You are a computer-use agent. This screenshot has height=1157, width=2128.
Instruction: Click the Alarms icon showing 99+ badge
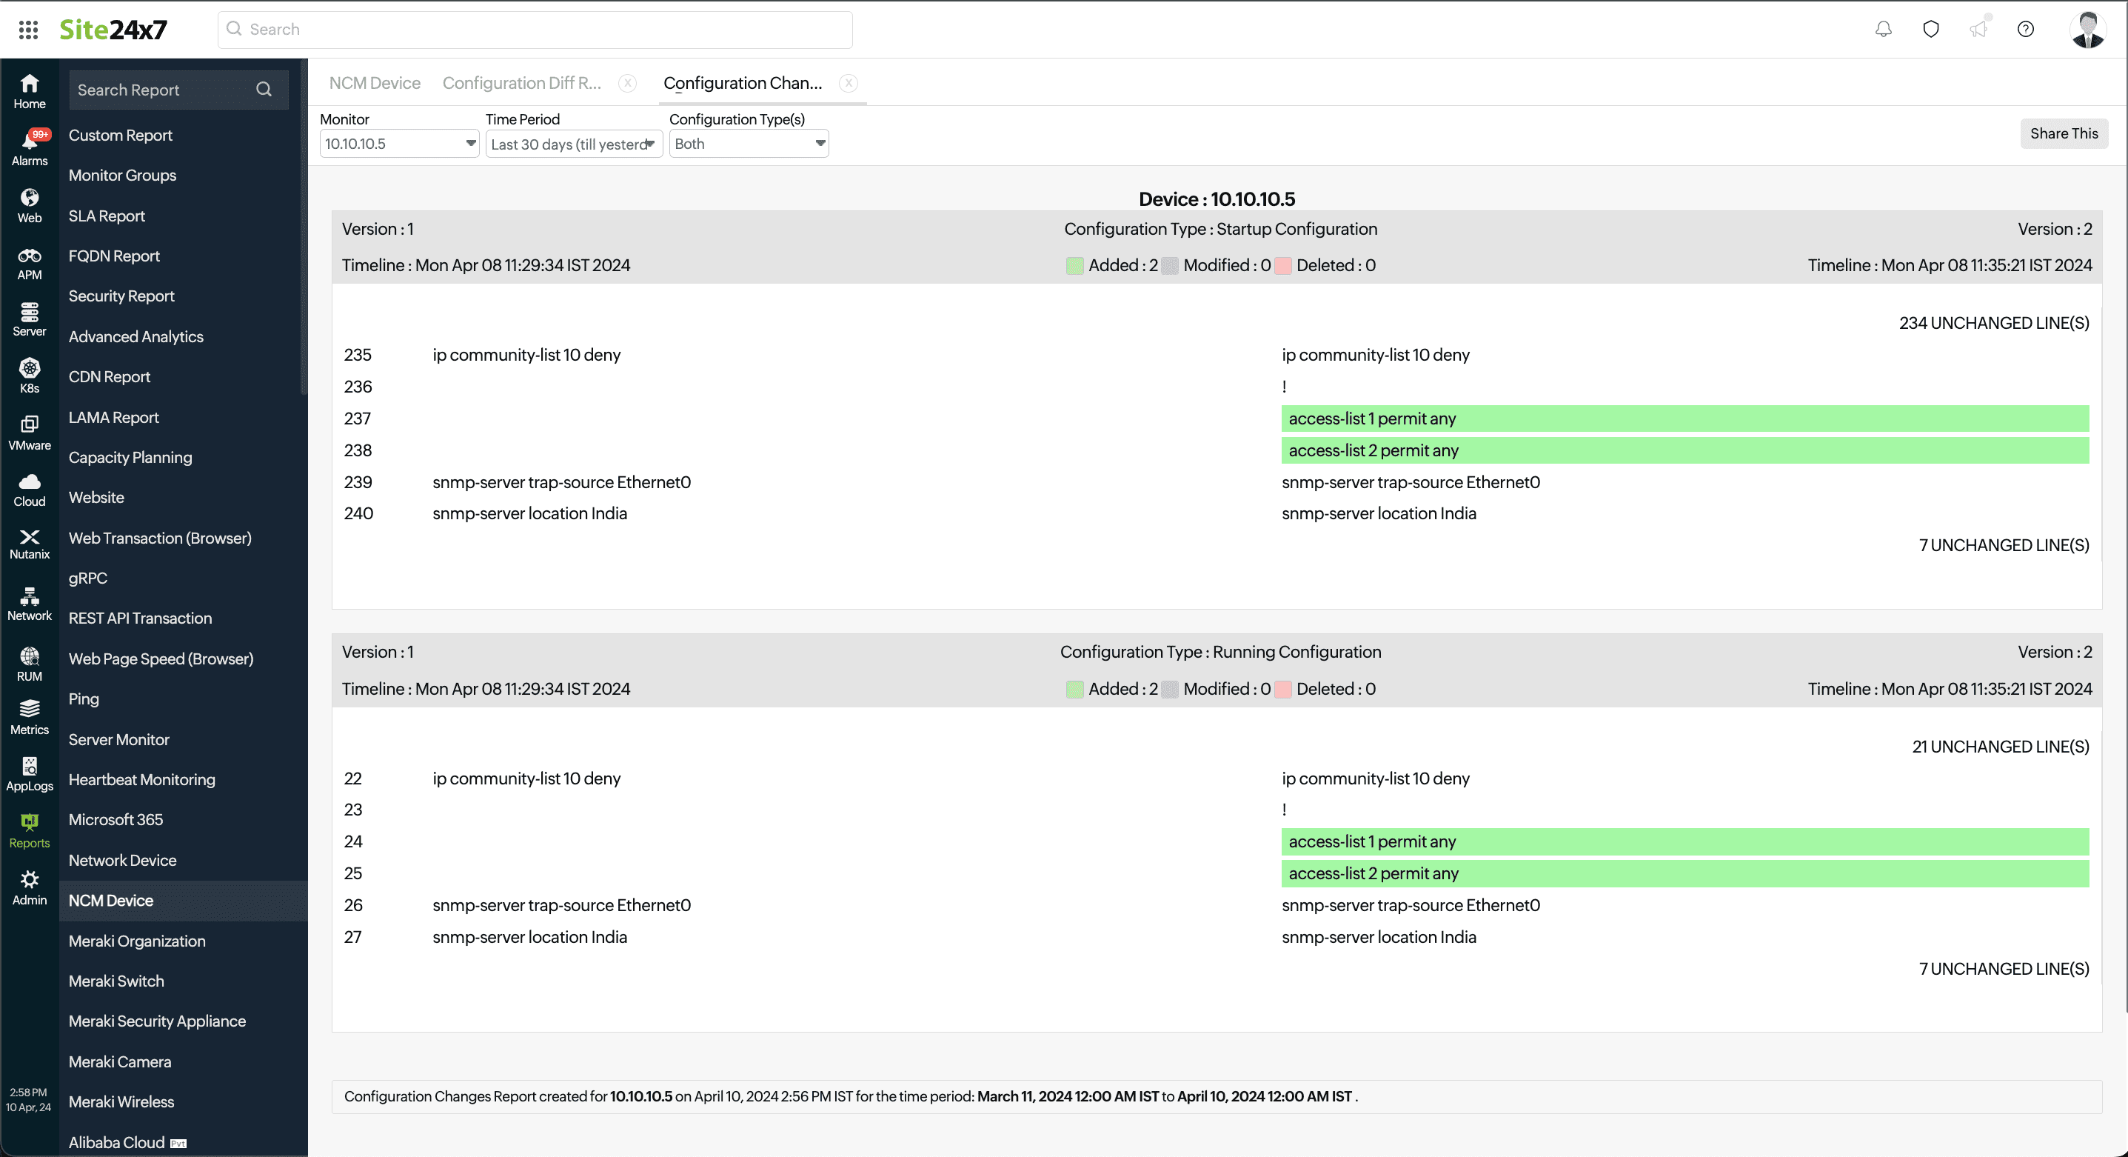pyautogui.click(x=29, y=142)
